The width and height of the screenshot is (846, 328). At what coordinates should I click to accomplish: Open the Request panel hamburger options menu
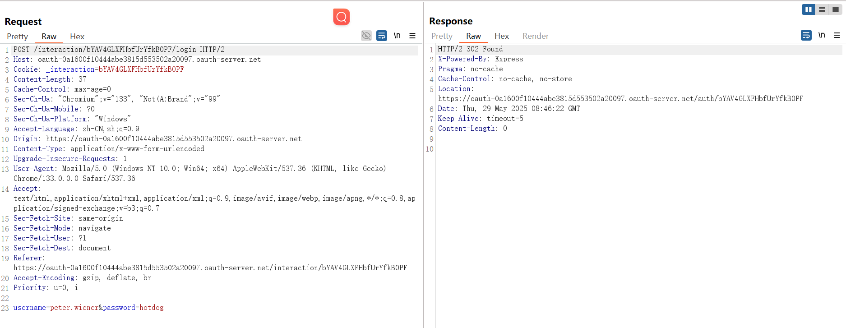pyautogui.click(x=412, y=36)
